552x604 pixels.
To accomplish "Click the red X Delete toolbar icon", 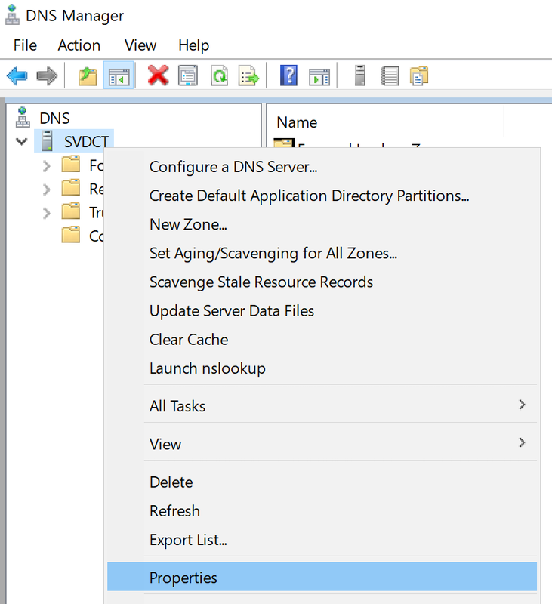I will click(x=159, y=75).
